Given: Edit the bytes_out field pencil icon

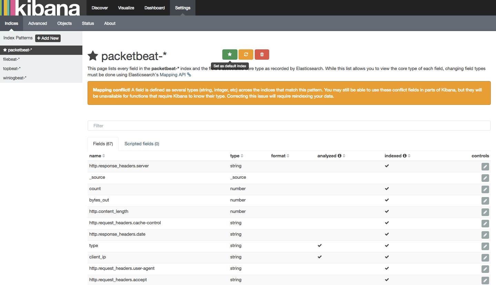Looking at the screenshot, I should point(485,201).
